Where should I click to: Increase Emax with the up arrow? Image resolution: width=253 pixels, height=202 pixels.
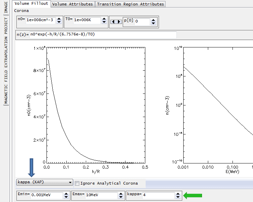pyautogui.click(x=121, y=194)
